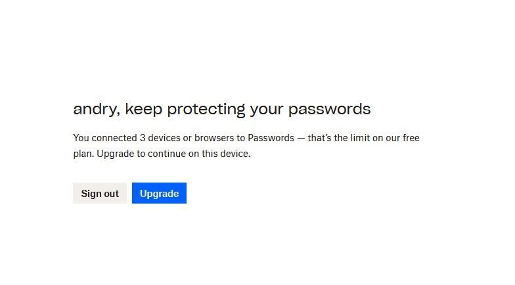
Task: Click 'this device' at the message end
Action: (x=225, y=154)
